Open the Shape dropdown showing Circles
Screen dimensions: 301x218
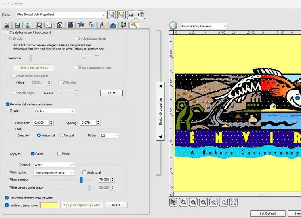tap(55, 111)
